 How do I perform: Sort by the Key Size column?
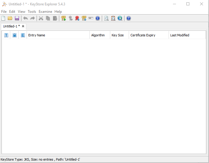coord(119,35)
